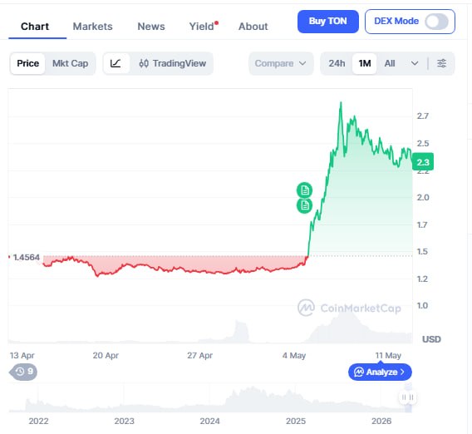Select the 24h time range

click(337, 63)
